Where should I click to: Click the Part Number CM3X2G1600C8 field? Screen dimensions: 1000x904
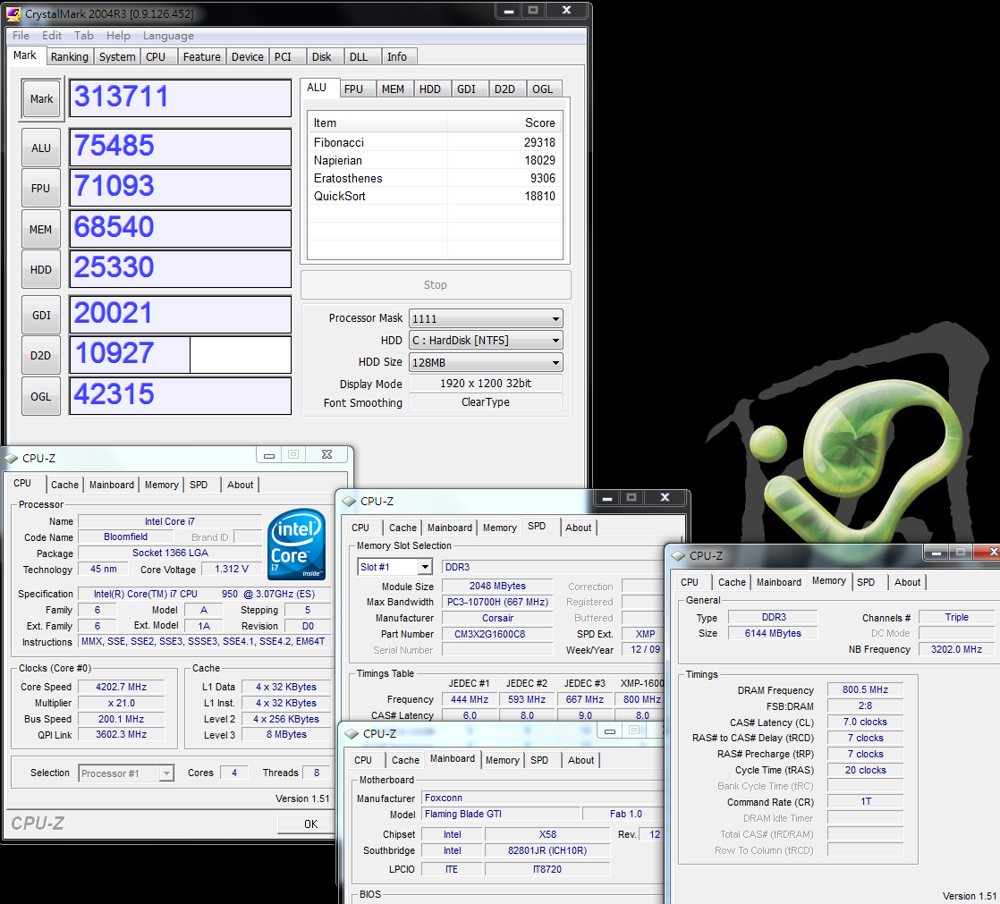pyautogui.click(x=496, y=634)
